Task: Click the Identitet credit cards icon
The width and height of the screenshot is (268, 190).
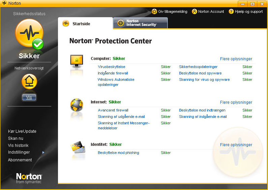Action: point(78,147)
